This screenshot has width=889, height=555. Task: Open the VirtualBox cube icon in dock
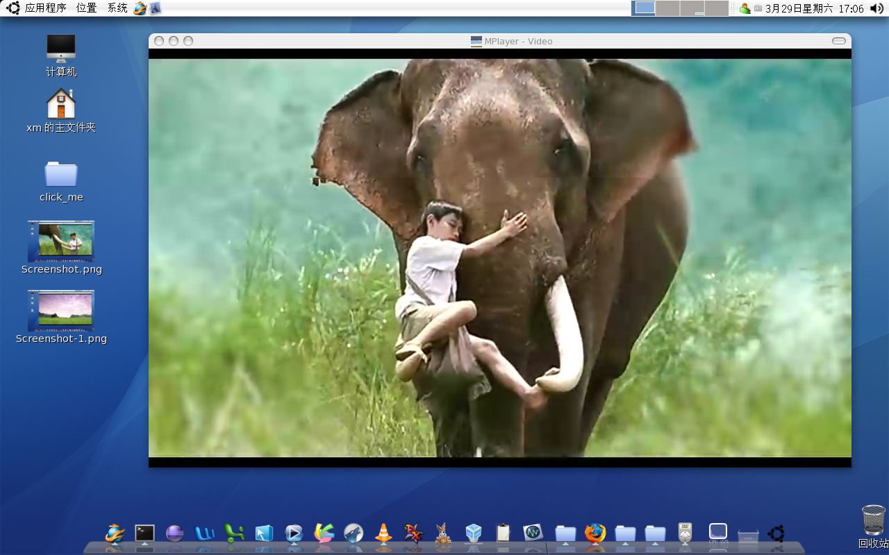pyautogui.click(x=474, y=533)
